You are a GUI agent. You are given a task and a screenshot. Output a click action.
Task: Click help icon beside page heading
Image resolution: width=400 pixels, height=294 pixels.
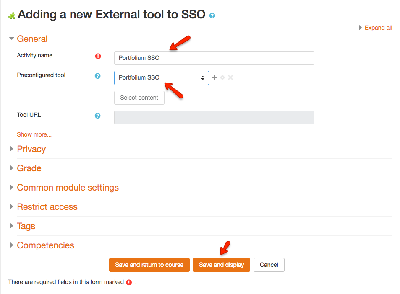click(x=212, y=16)
